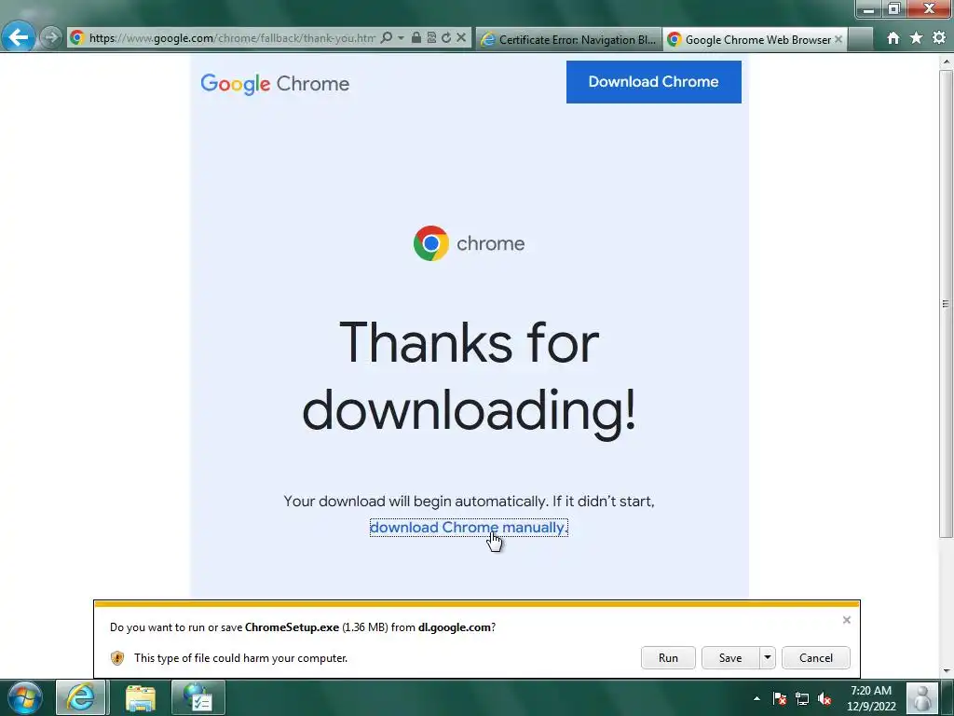Image resolution: width=954 pixels, height=716 pixels.
Task: Cancel the ChromeSetup.exe download
Action: pyautogui.click(x=816, y=657)
